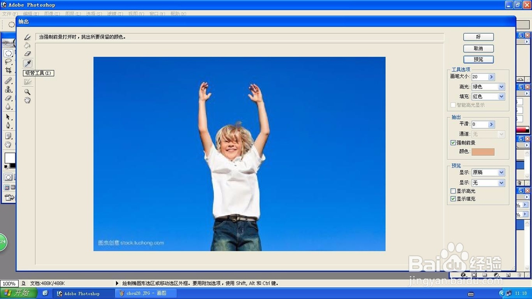Click the delete trash icon in palette

pos(519,182)
